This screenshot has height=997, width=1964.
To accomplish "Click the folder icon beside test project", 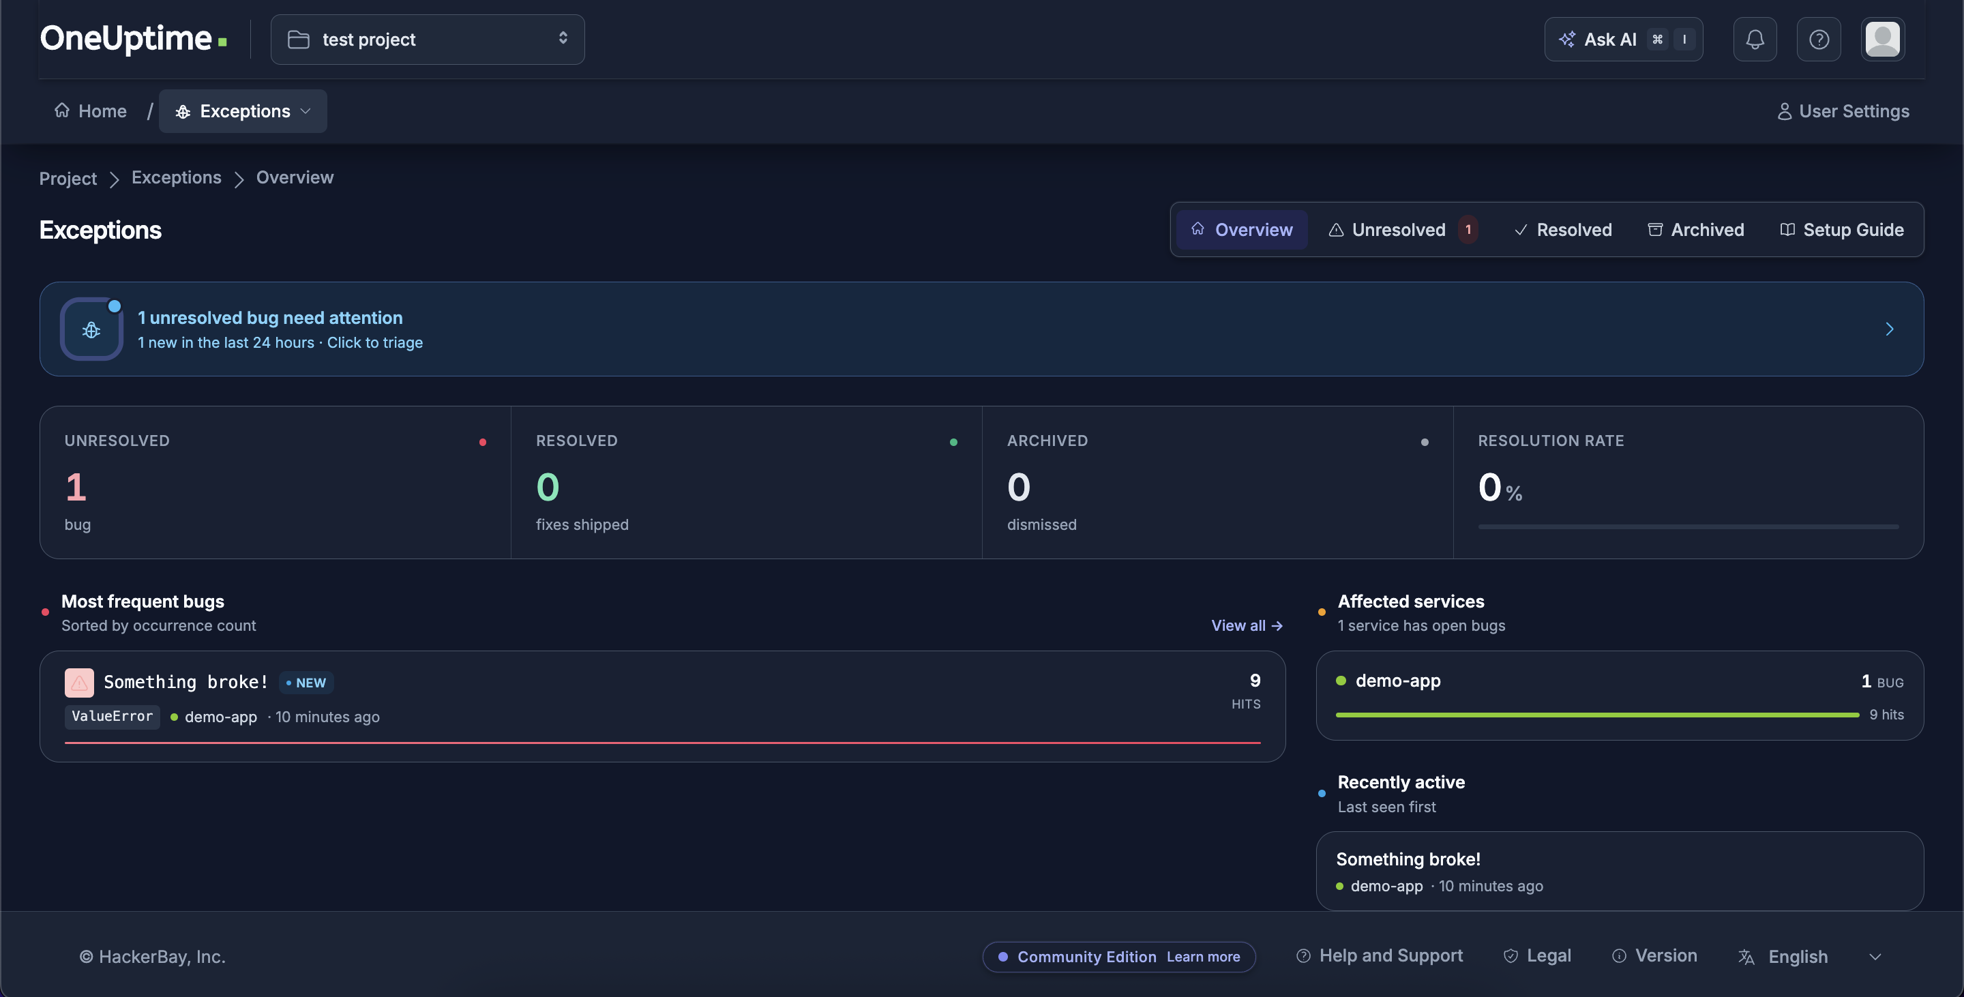I will [x=298, y=39].
